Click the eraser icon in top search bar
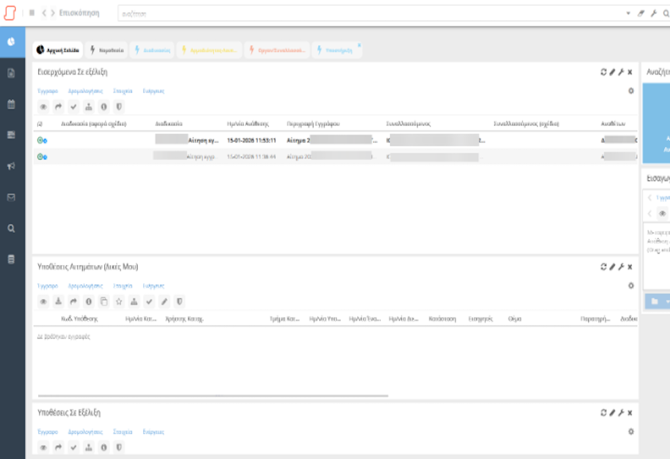Screen dimensions: 670x459 click(x=641, y=13)
